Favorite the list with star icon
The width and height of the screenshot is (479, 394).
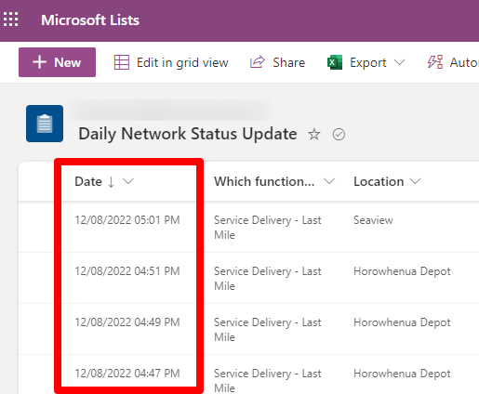313,135
